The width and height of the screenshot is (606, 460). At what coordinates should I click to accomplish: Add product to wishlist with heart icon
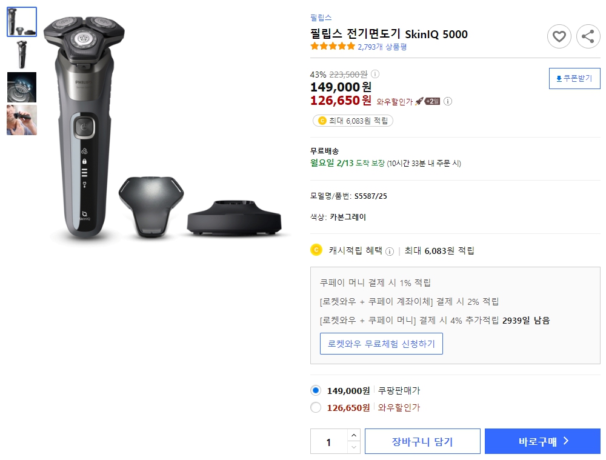[559, 36]
